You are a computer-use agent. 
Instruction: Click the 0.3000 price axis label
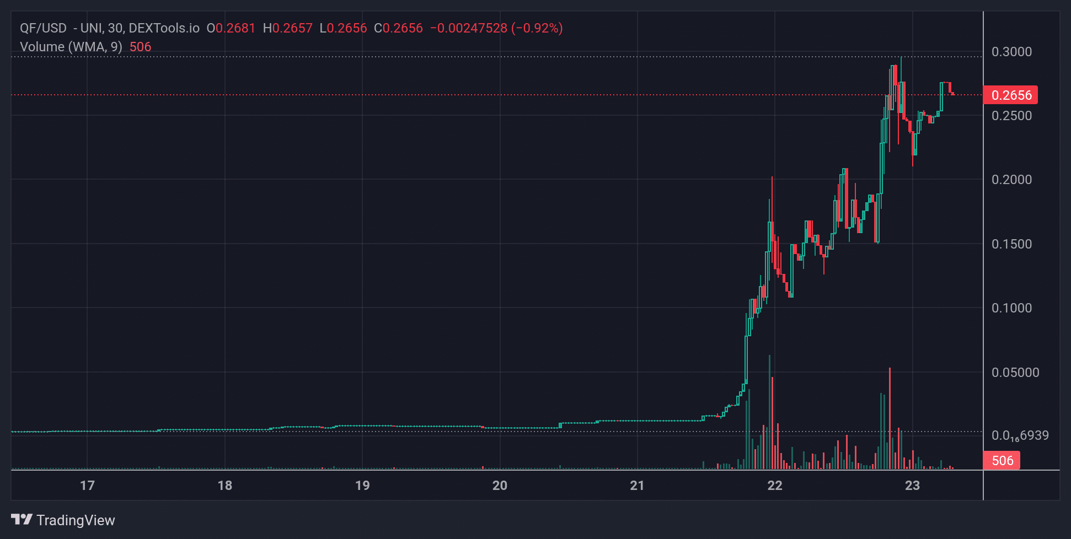pyautogui.click(x=1011, y=52)
